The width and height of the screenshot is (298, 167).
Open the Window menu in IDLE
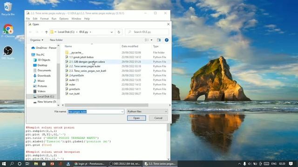pos(76,19)
